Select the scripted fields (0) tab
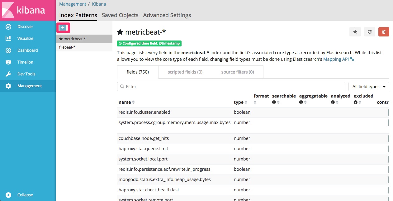 click(185, 72)
